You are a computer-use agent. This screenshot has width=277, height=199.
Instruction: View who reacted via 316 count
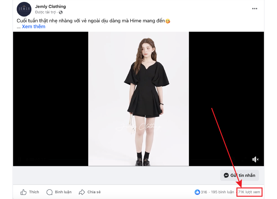coord(204,192)
